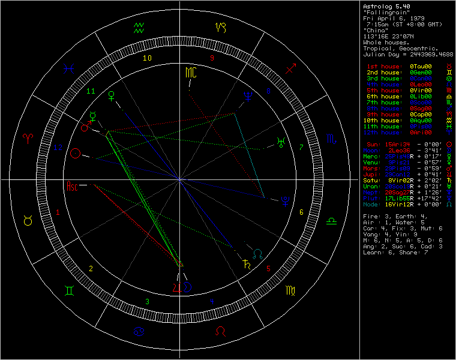Click the MC midheaven label
The width and height of the screenshot is (456, 360).
click(x=191, y=73)
